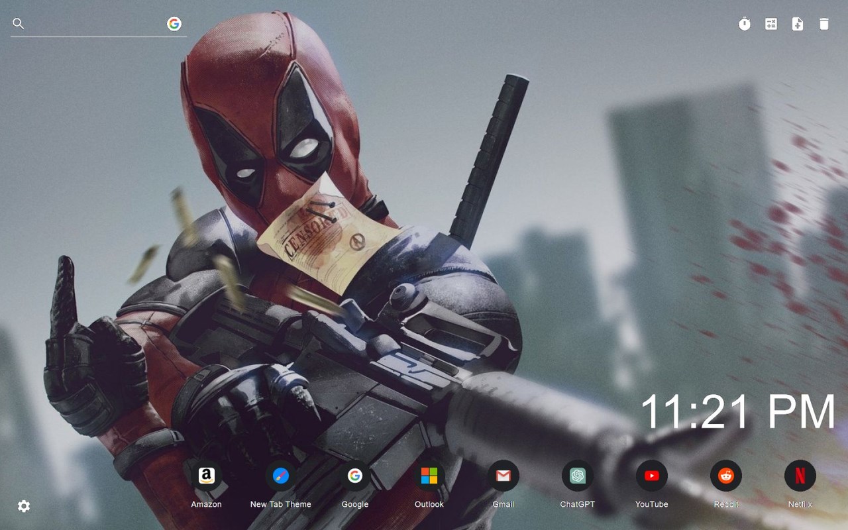Open the stopwatch timer tool
The height and width of the screenshot is (530, 848).
(x=745, y=24)
